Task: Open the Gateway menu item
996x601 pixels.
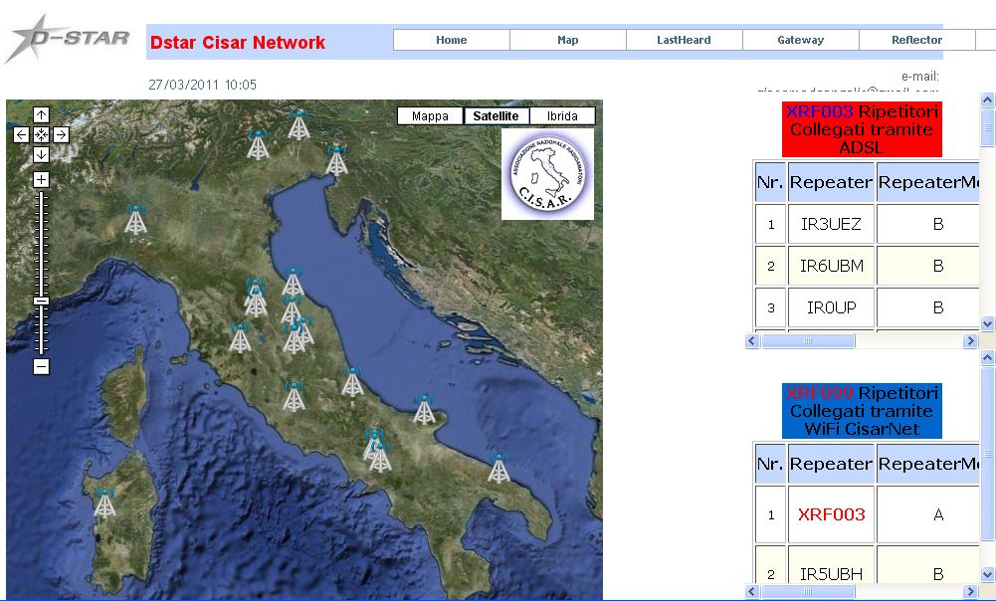Action: [800, 40]
